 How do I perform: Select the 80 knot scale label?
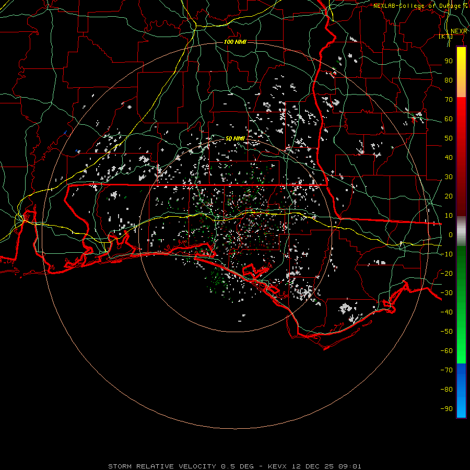(449, 80)
